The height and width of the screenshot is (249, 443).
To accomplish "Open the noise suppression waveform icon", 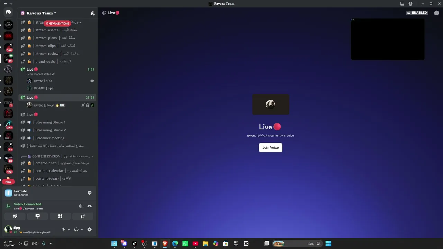I will click(x=81, y=206).
